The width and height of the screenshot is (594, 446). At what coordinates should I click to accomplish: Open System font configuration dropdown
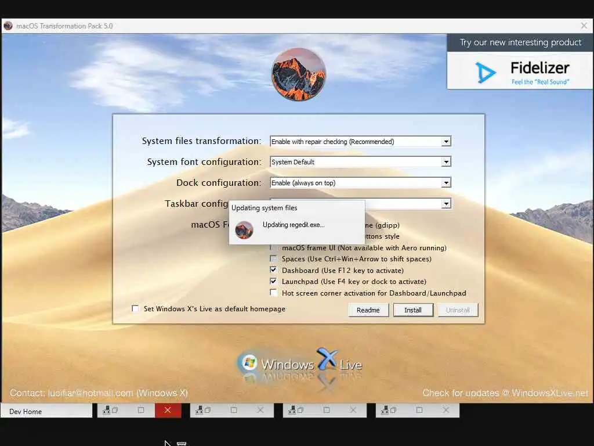tap(446, 162)
